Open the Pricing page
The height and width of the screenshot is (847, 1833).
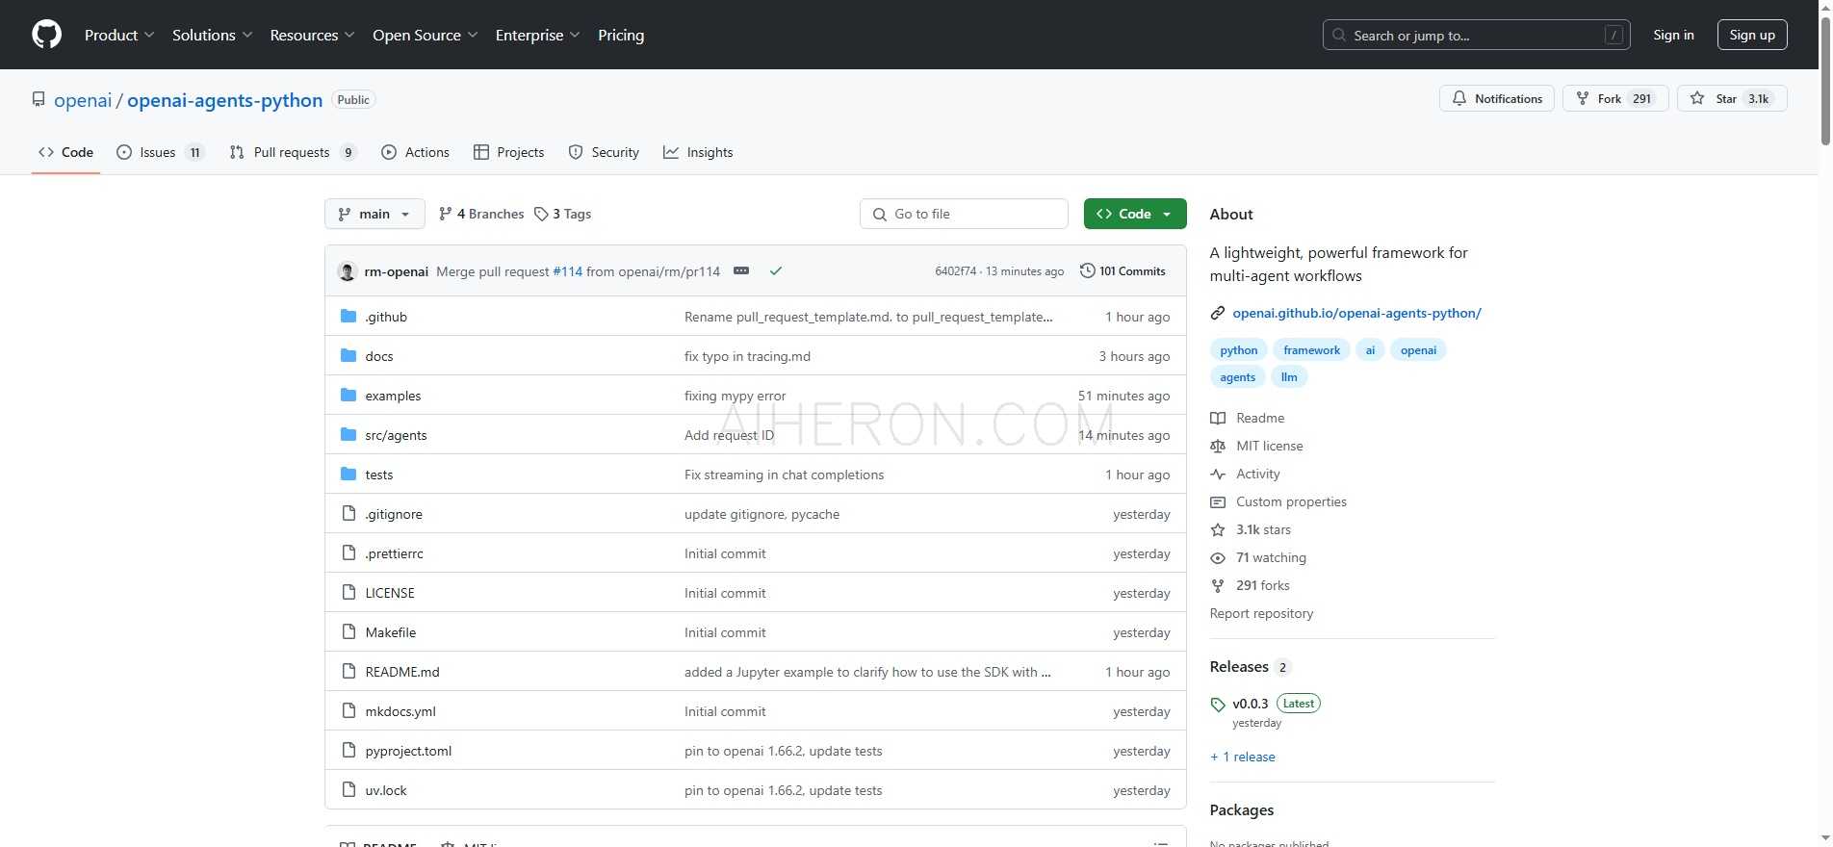click(x=621, y=35)
